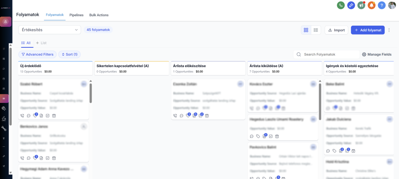399x179 pixels.
Task: Click the task checkbox icon on Hegedus Laszlo's card
Action: 270,136
